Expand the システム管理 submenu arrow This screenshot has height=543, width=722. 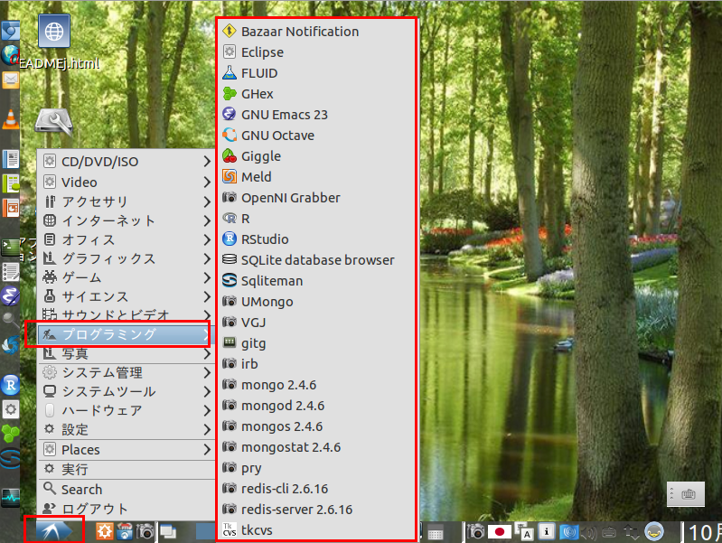(x=207, y=372)
